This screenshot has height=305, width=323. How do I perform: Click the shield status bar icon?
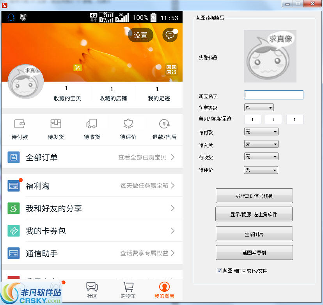point(23,17)
